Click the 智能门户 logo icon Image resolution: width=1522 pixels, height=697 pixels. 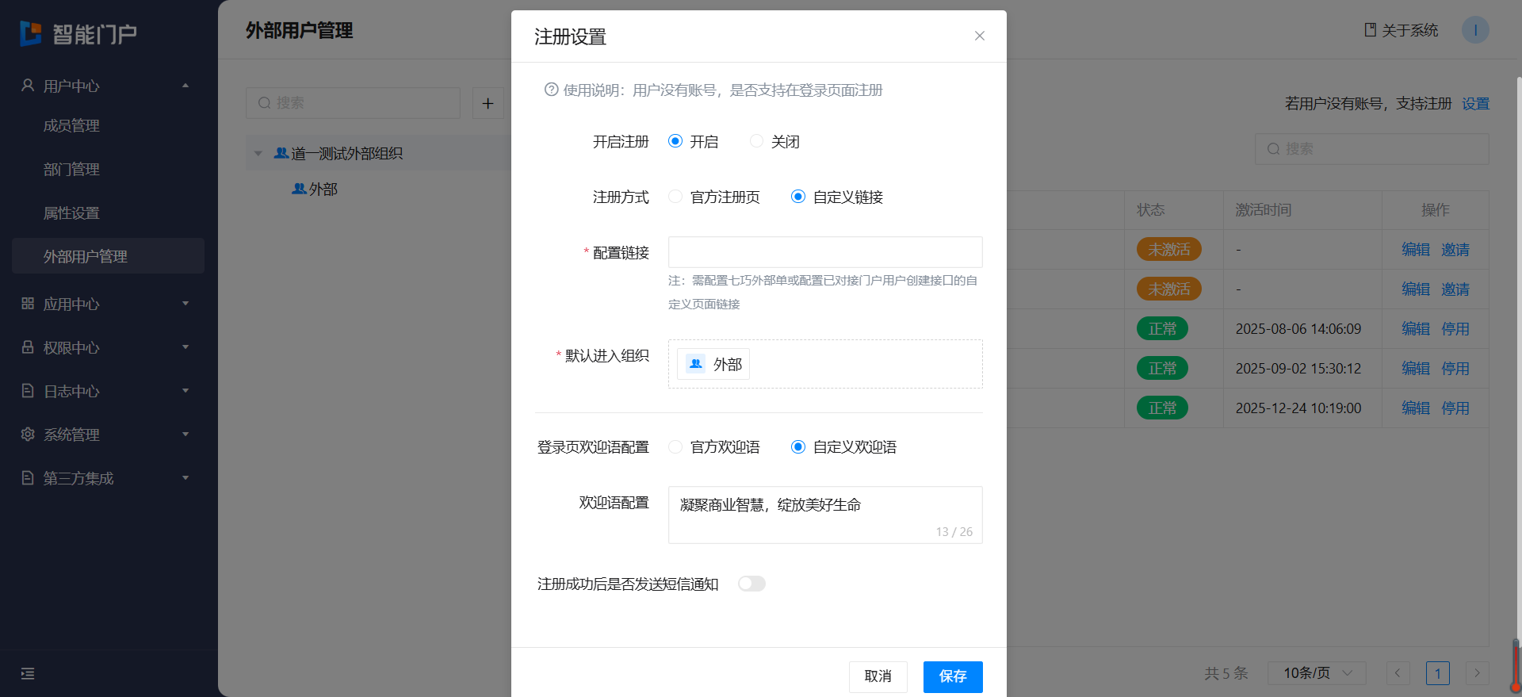pyautogui.click(x=31, y=33)
